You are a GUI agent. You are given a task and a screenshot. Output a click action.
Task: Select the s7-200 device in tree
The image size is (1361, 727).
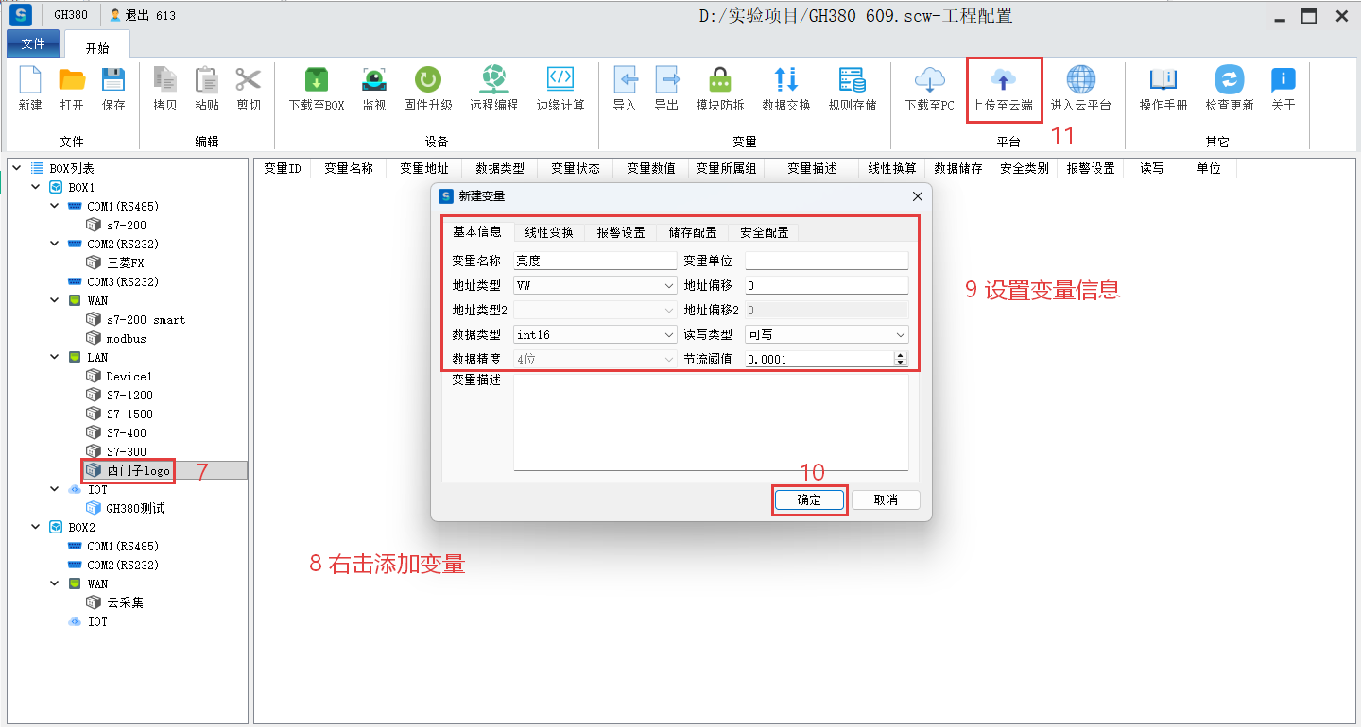click(x=126, y=225)
